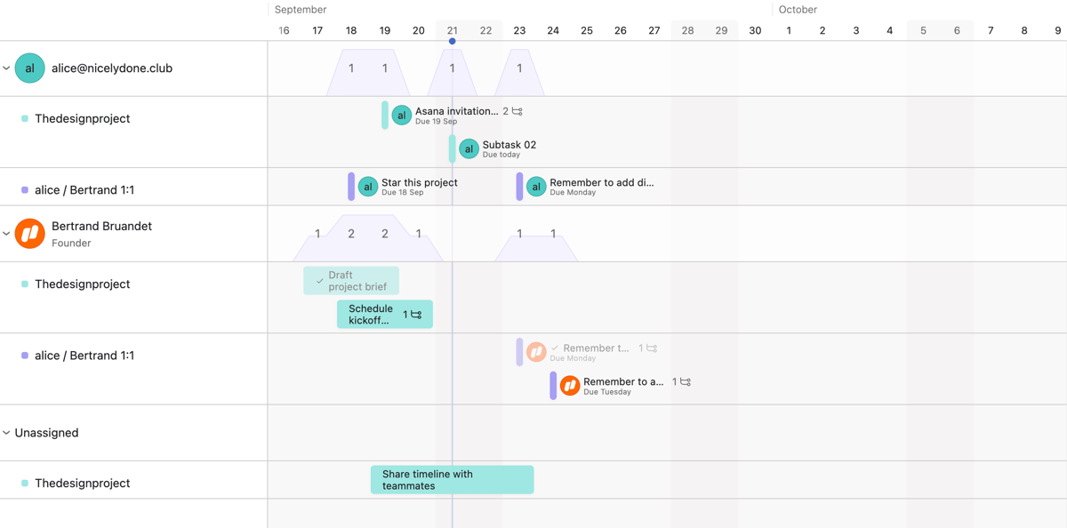
Task: Click alice's avatar on Subtask 02
Action: coord(469,148)
